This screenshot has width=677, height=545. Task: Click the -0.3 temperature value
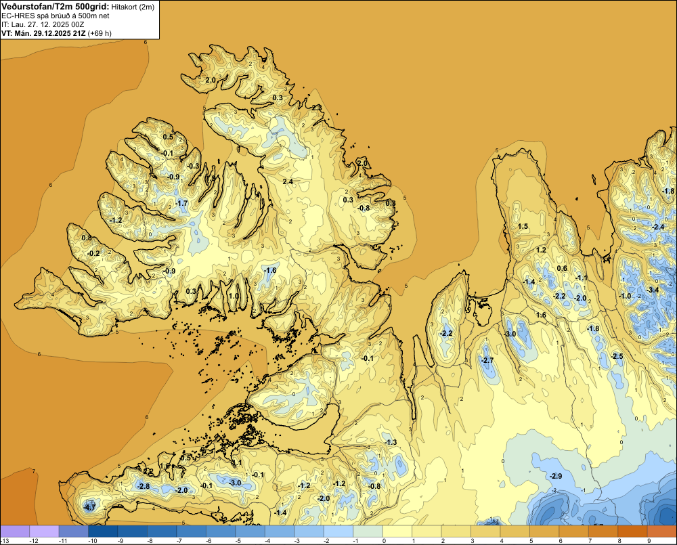194,166
